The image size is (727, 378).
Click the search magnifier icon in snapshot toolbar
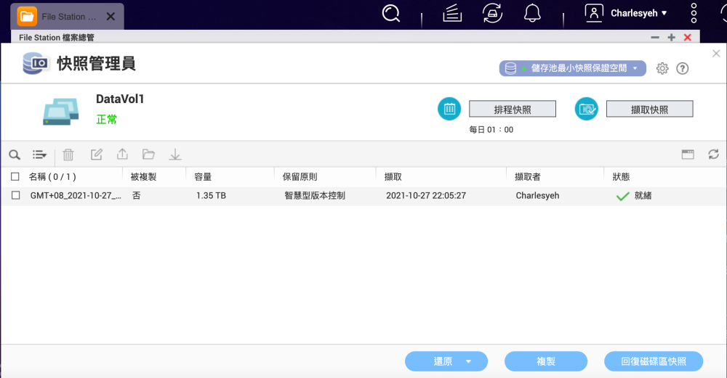pyautogui.click(x=15, y=155)
